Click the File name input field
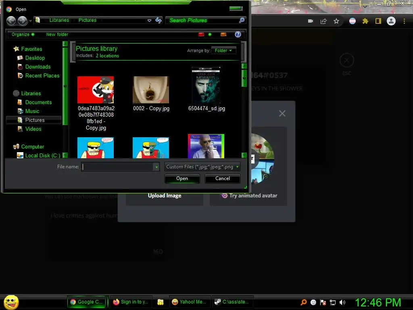The image size is (413, 310). (x=117, y=167)
